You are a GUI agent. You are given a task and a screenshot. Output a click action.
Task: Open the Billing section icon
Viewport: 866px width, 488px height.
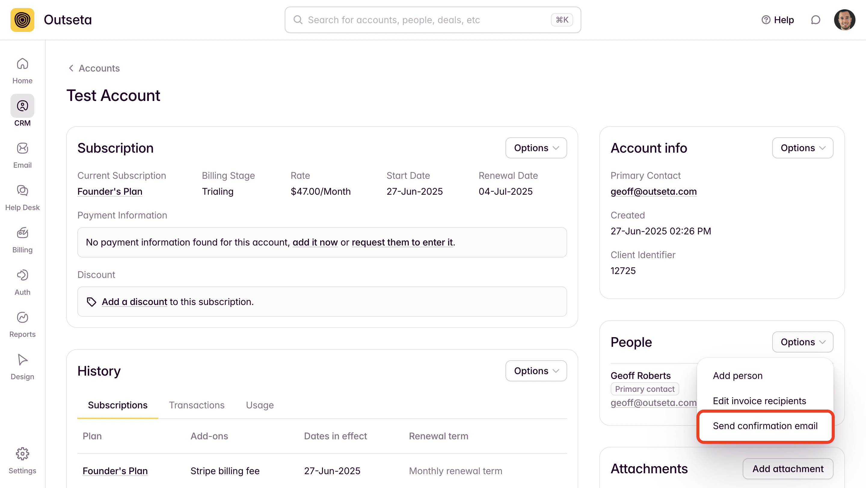[22, 233]
